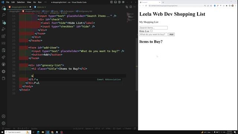The image size is (238, 134).
Task: Open the File menu
Action: point(7,2)
